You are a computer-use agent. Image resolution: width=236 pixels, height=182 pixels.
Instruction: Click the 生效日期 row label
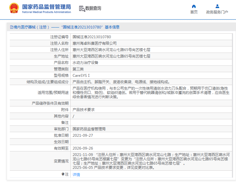[x=61, y=142]
